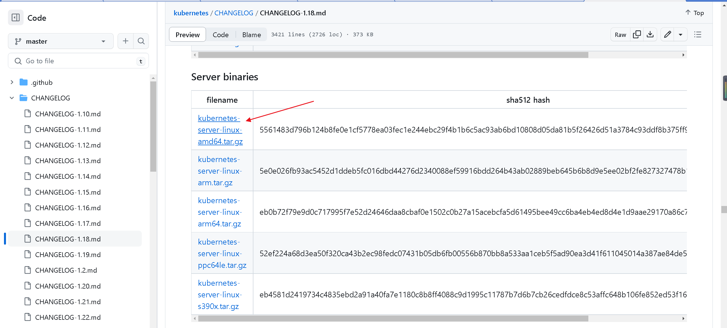
Task: Click the ppc64le sha512 hash starting 52ef224a
Action: pos(473,253)
